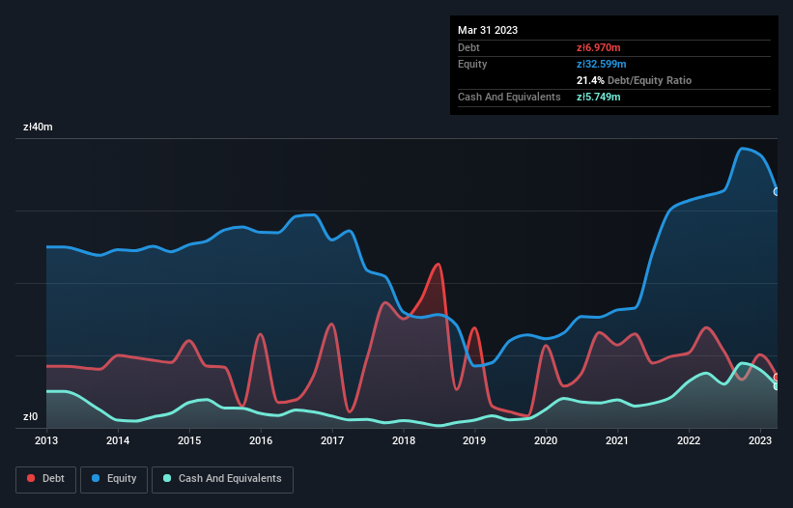Click the zł32.599m equity value

click(602, 64)
